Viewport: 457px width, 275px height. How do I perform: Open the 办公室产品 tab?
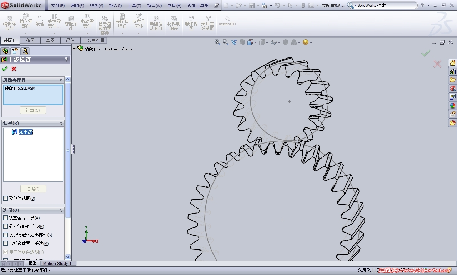point(94,40)
